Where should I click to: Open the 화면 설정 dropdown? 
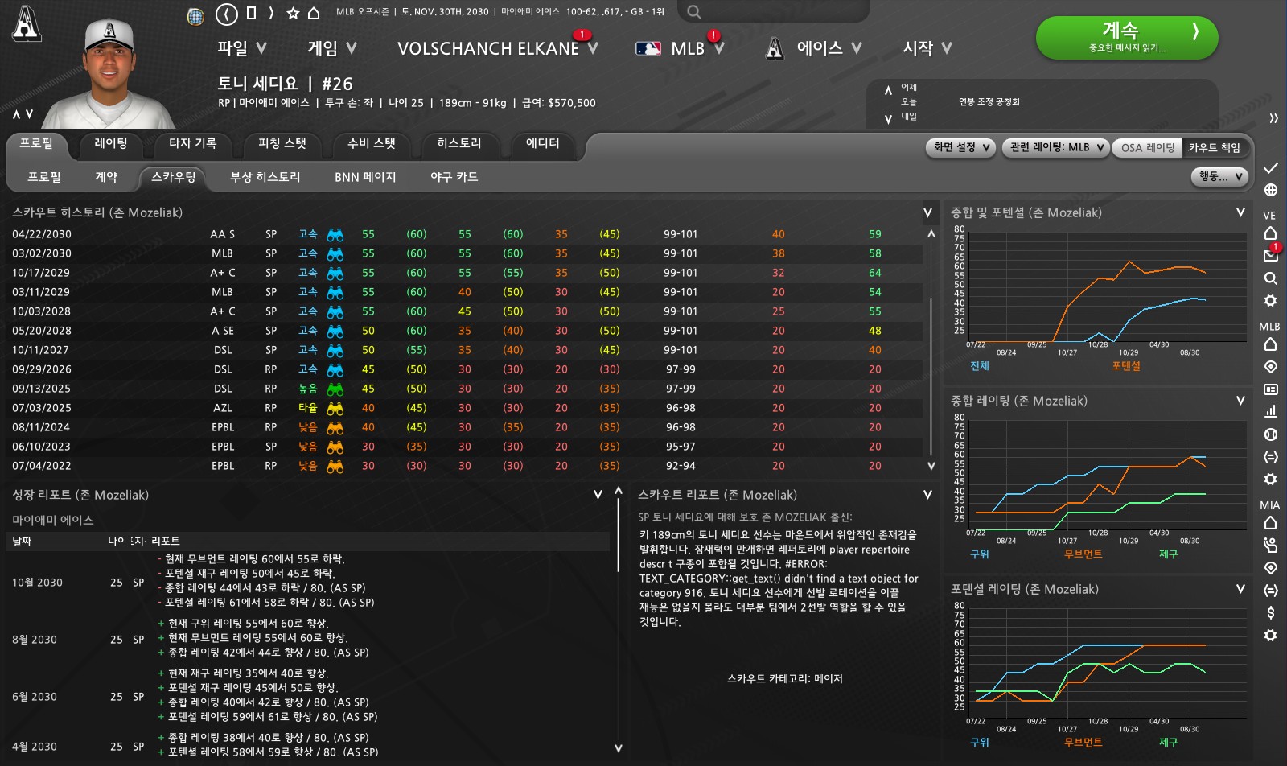(961, 147)
